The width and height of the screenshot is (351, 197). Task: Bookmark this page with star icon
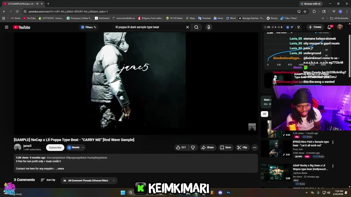[x=305, y=11]
